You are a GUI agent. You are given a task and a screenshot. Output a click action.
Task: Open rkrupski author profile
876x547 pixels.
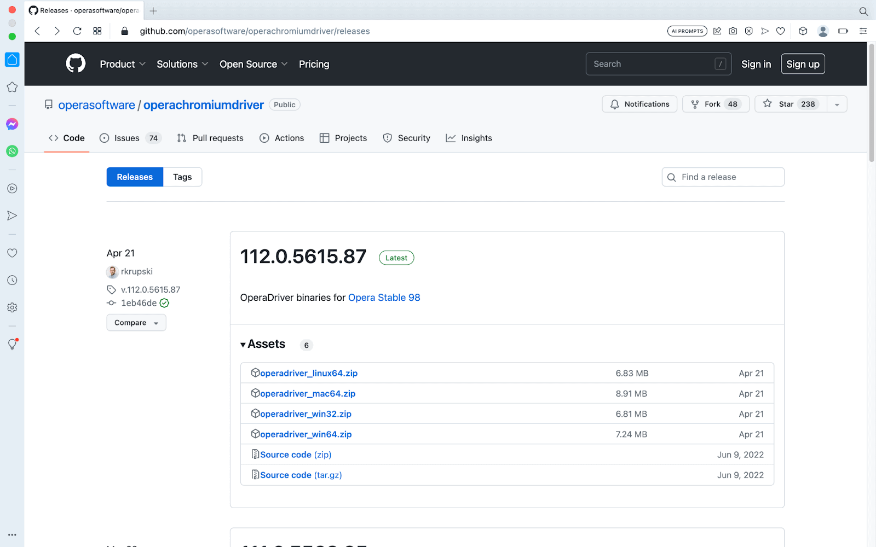click(x=137, y=271)
